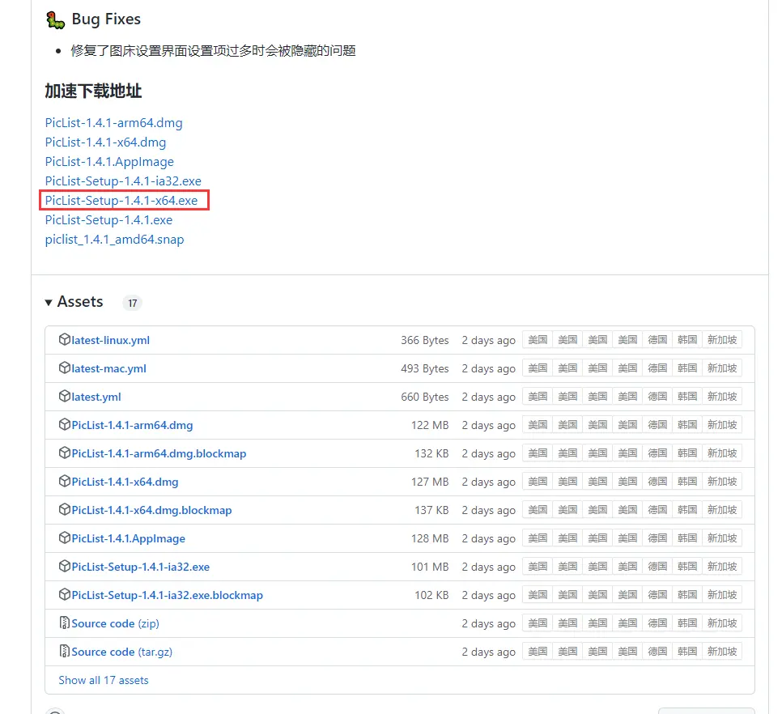Use 新加坡 mirror for PicList-1.4.1-arm64.dmg asset
The image size is (782, 714).
point(722,425)
